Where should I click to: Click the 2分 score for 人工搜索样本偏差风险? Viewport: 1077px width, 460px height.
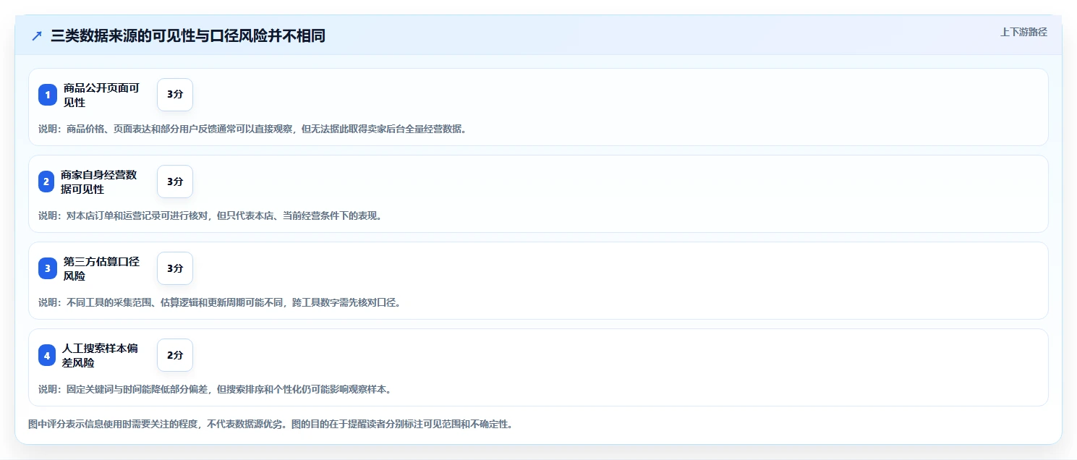click(x=175, y=355)
